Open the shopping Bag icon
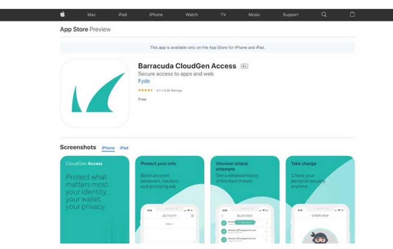 pyautogui.click(x=352, y=14)
